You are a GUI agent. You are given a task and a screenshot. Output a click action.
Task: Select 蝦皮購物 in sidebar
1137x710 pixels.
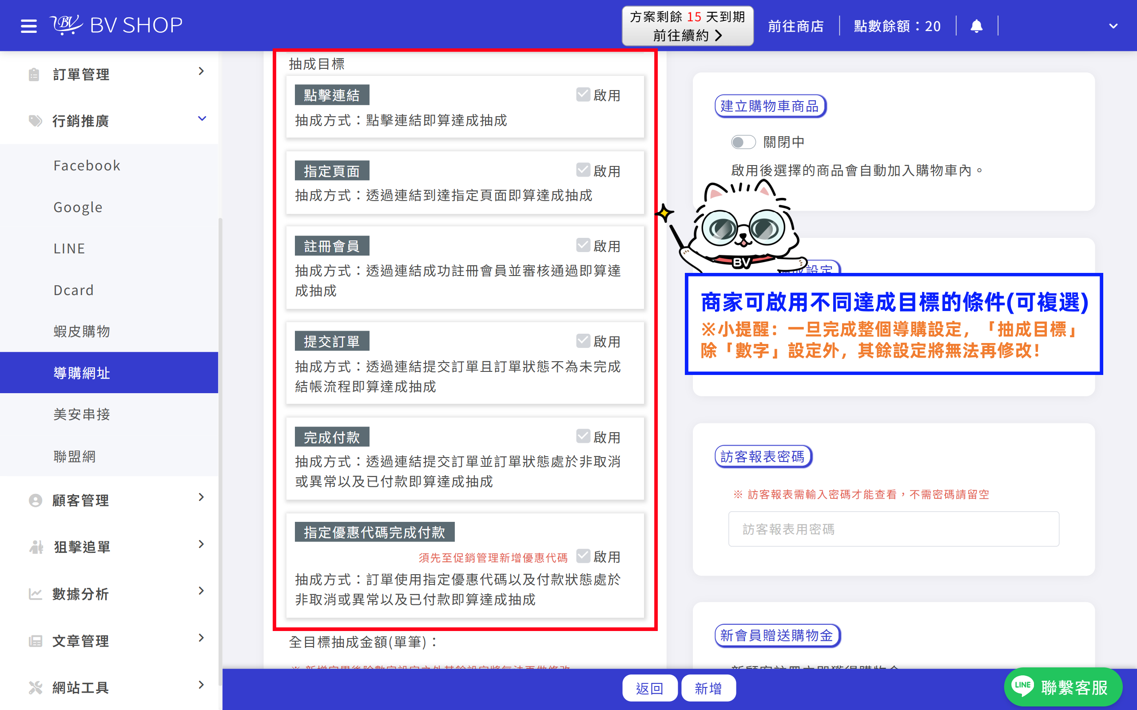[x=109, y=331]
